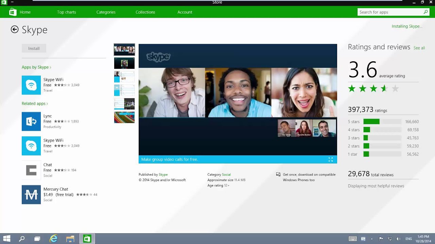Click the main Skype group call screenshot
435x244 pixels.
[238, 100]
